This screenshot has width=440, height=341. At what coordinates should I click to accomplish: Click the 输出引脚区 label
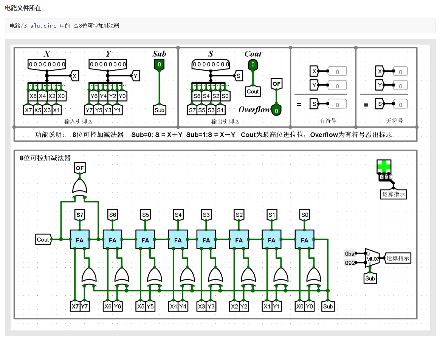coord(225,121)
